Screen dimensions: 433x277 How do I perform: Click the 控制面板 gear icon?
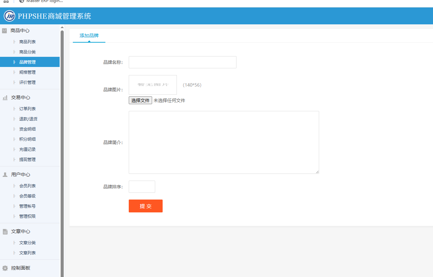[5, 268]
